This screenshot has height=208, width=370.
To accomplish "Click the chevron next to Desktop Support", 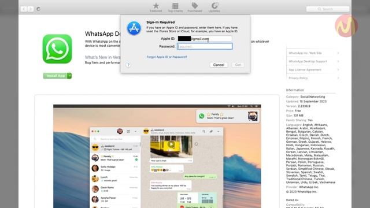I will point(338,61).
